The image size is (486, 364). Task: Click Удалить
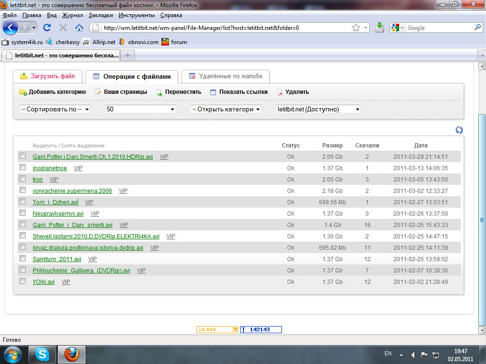point(292,92)
